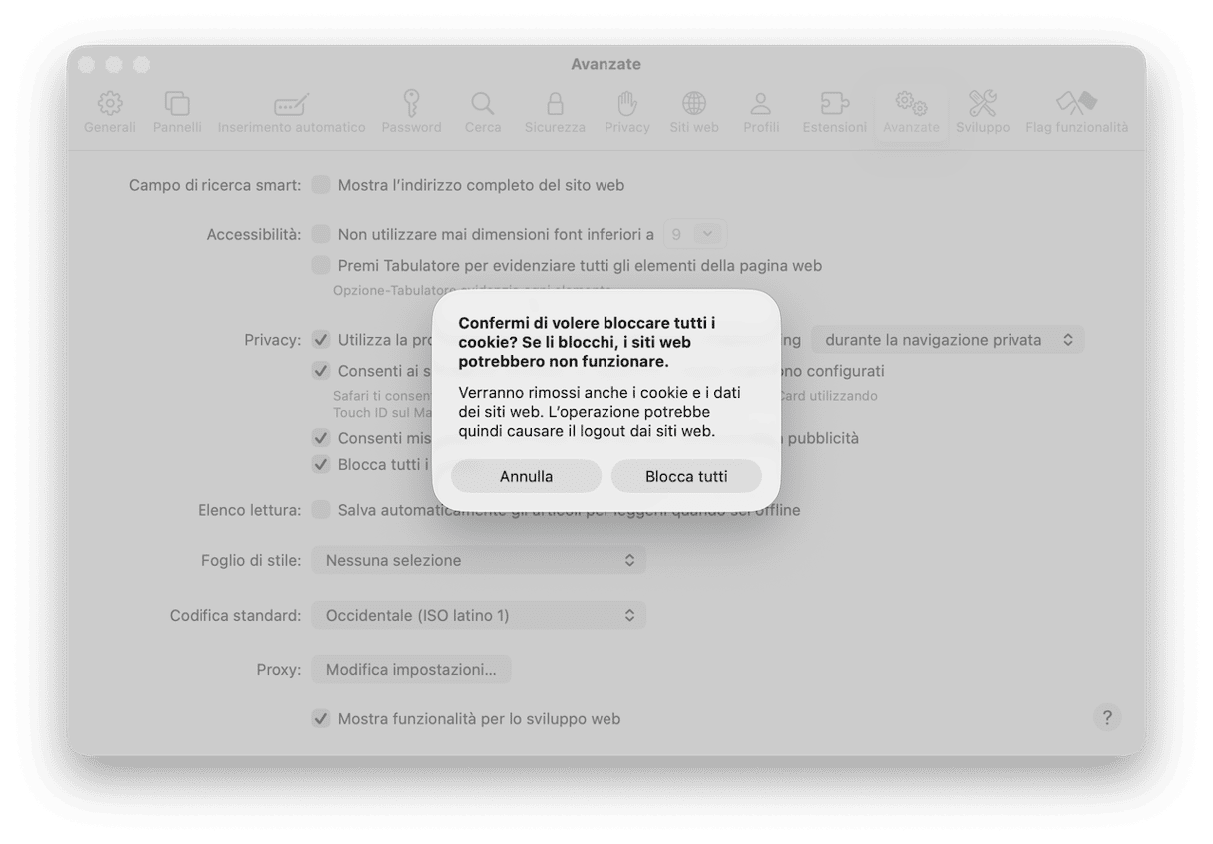Click the close window button
Viewport: 1213px width, 844px height.
(x=86, y=64)
